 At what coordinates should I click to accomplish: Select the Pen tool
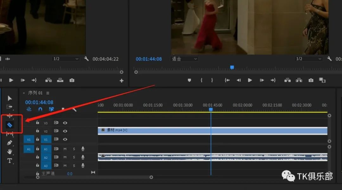10,143
